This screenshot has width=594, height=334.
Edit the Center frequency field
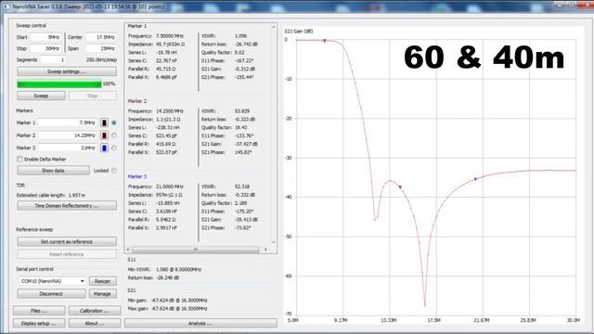(101, 37)
